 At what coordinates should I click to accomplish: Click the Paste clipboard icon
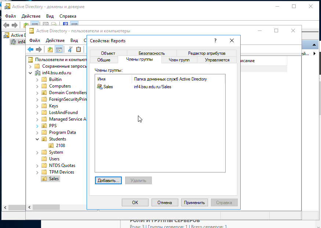coord(79,49)
